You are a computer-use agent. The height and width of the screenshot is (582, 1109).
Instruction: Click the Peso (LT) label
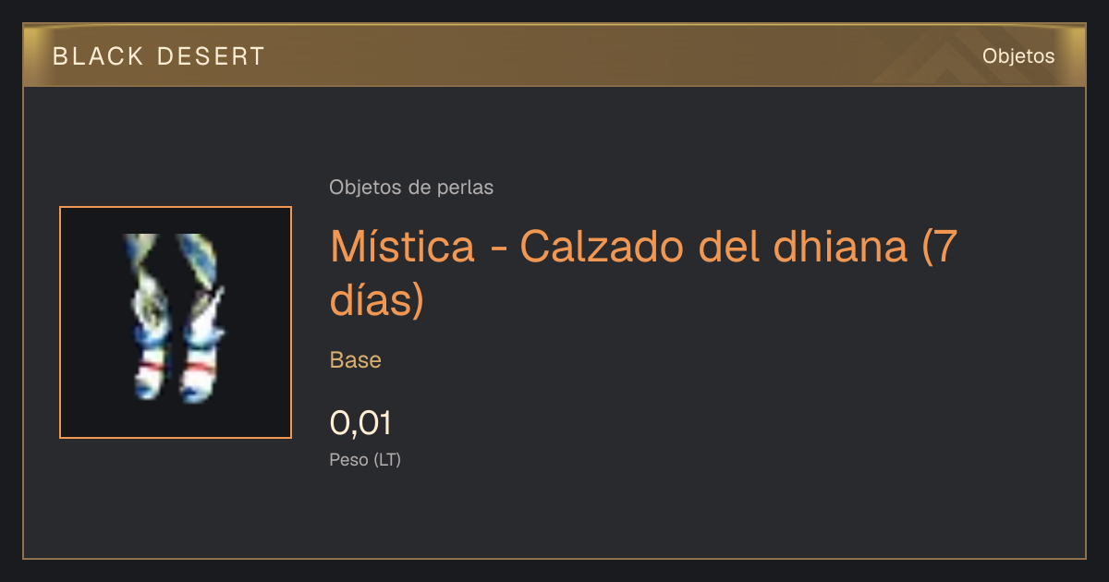(365, 459)
